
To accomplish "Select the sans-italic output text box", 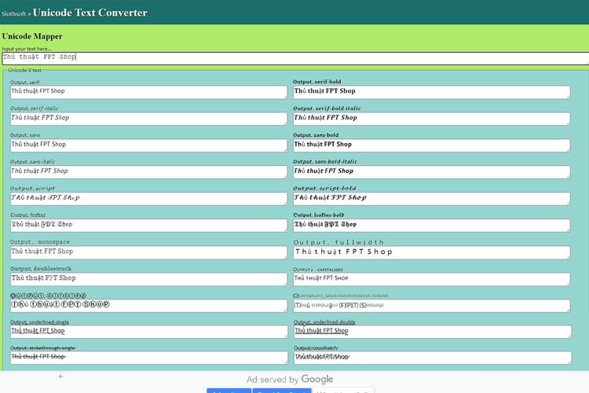I will [x=148, y=172].
